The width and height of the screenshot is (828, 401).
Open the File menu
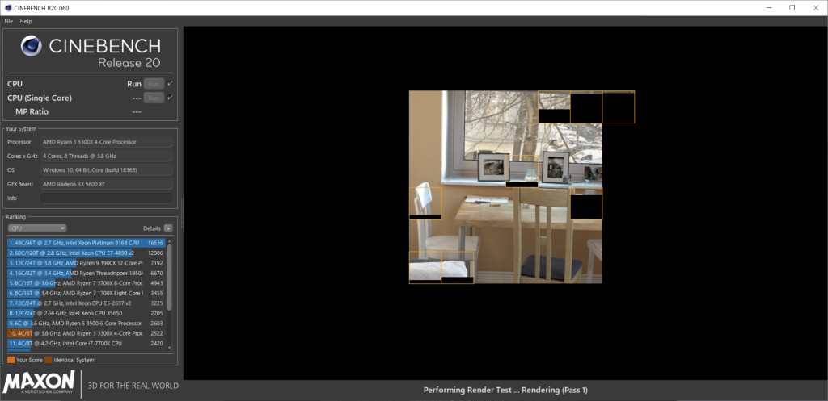(x=8, y=22)
